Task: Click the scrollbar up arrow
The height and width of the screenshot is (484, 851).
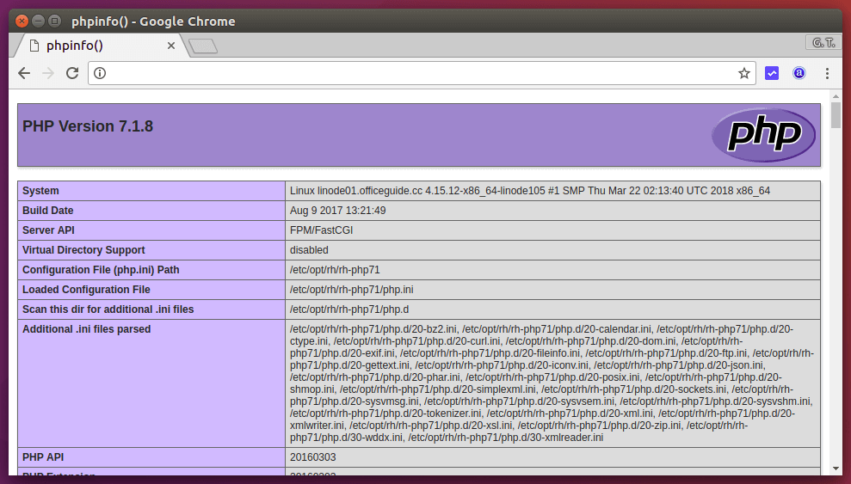Action: click(x=836, y=95)
